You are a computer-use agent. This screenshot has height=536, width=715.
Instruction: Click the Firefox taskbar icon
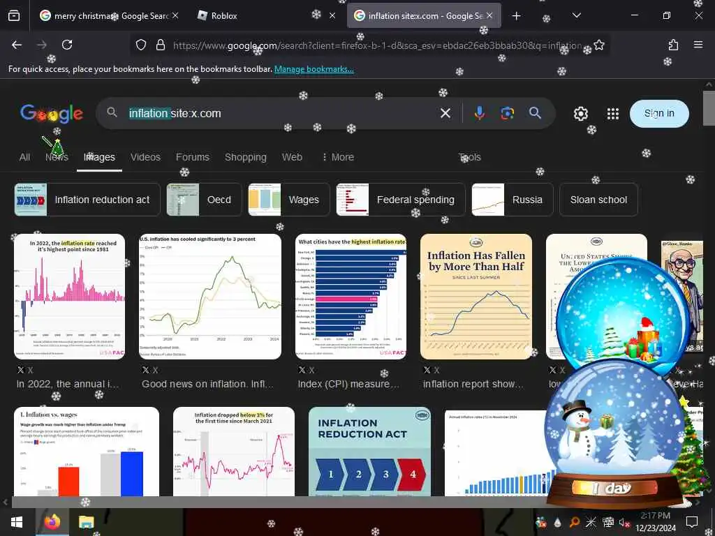[52, 522]
